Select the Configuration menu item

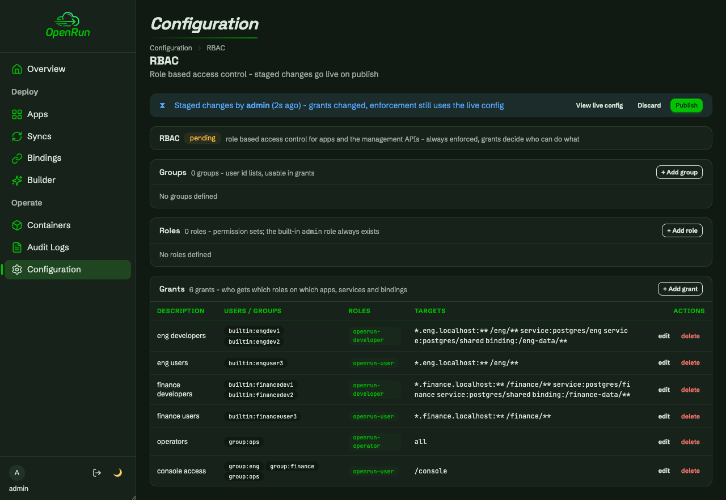(67, 270)
